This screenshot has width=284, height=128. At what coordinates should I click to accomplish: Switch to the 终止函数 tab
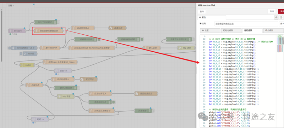click(x=273, y=30)
